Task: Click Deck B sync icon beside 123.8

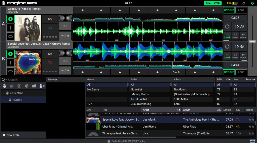Action: [x=227, y=47]
